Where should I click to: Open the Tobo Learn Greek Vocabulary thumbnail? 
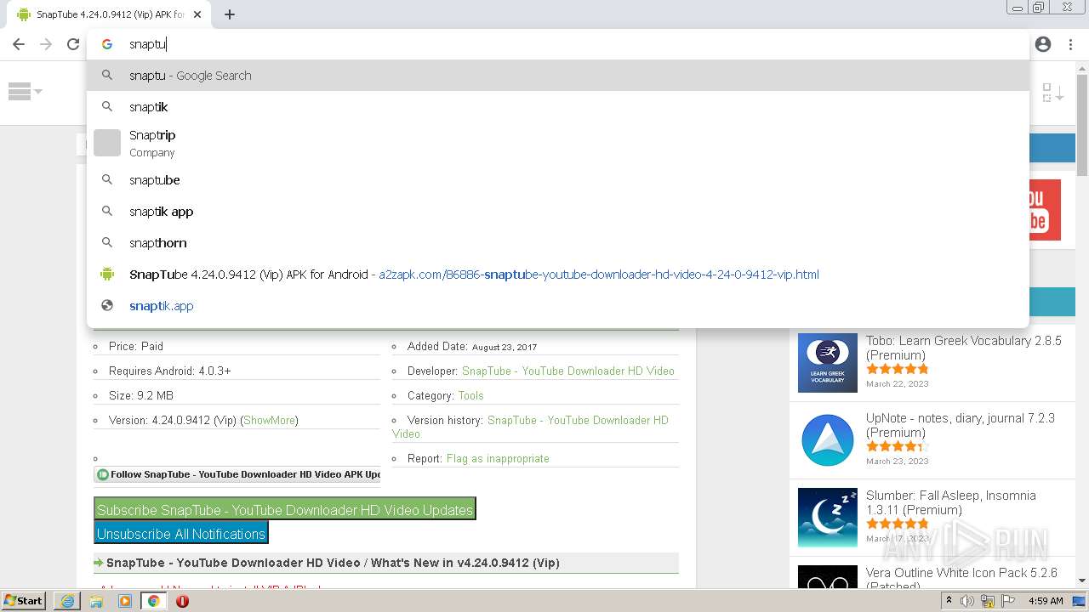828,363
